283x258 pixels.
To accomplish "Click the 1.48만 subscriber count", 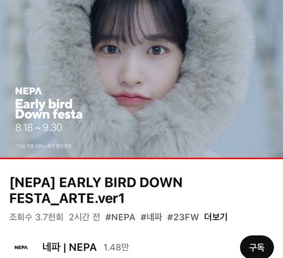I will click(116, 247).
